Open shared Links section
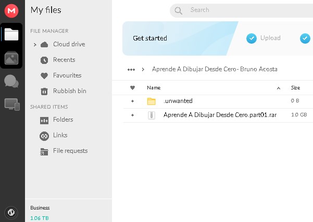Screen dimensions: 313x222 [60, 135]
